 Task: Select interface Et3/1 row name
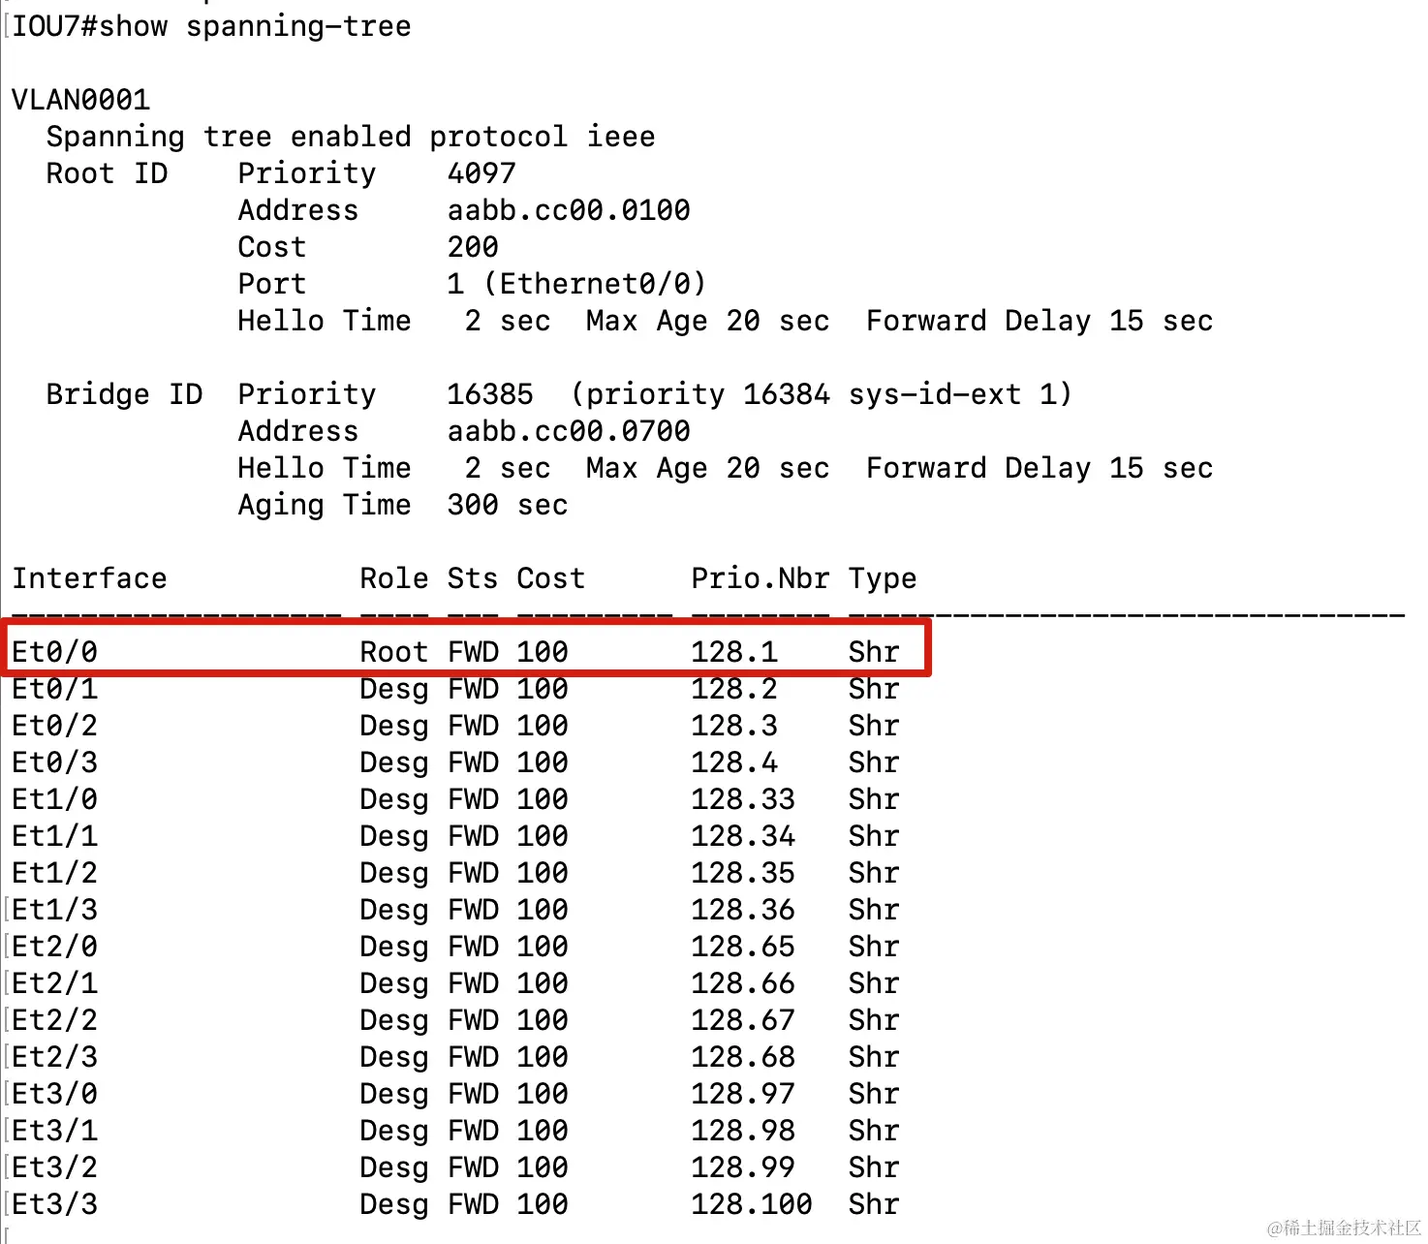[x=54, y=1131]
